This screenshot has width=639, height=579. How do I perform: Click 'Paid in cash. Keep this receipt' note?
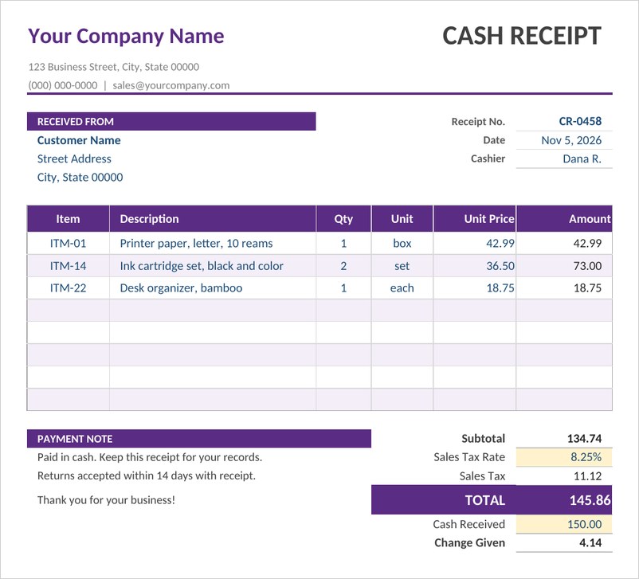click(150, 457)
